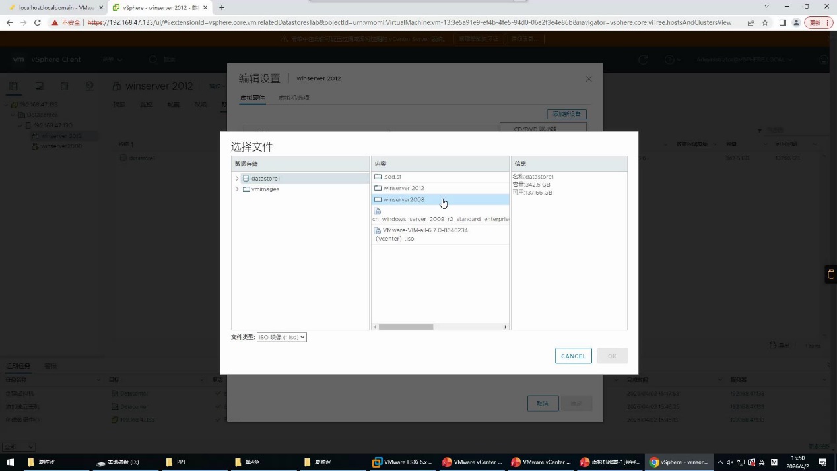Open the Storage view icon

click(64, 86)
